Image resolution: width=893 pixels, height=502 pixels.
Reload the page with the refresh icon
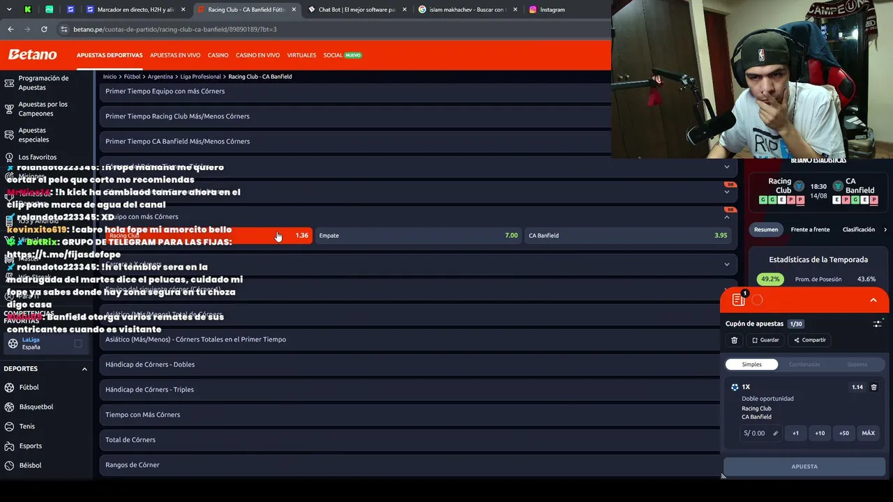[44, 29]
